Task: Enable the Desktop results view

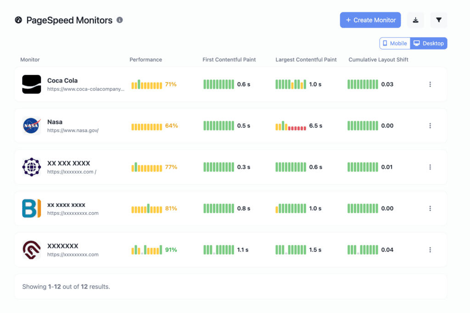Action: [x=429, y=43]
